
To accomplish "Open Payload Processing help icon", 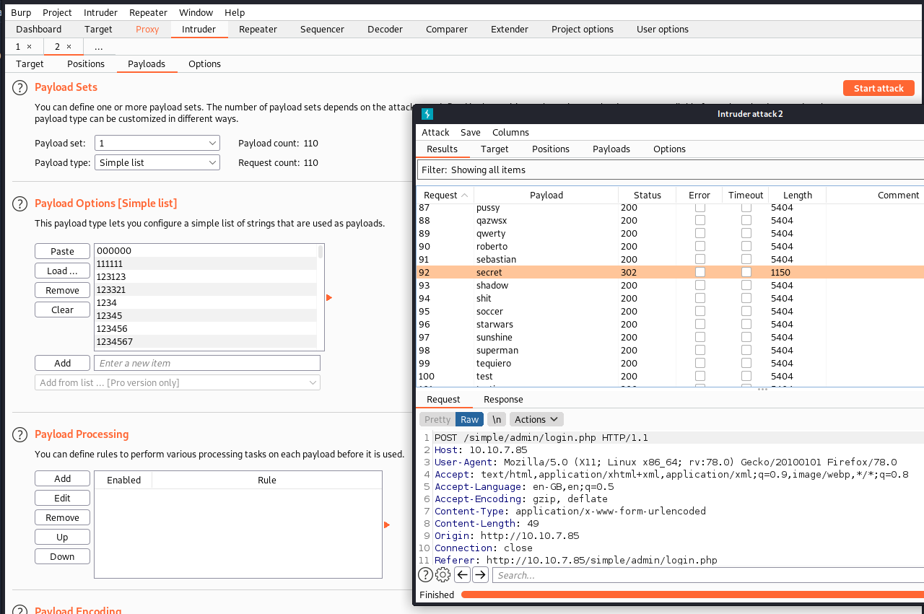I will [19, 434].
